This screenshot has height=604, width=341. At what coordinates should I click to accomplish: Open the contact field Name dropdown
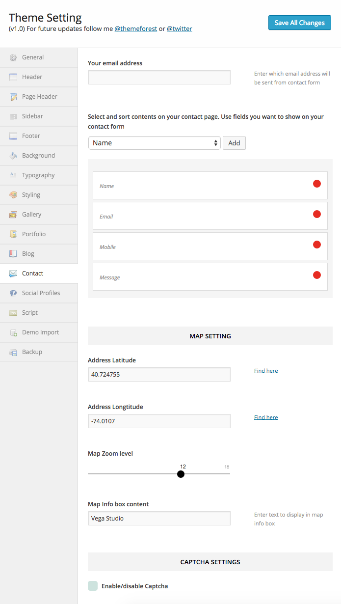point(154,143)
